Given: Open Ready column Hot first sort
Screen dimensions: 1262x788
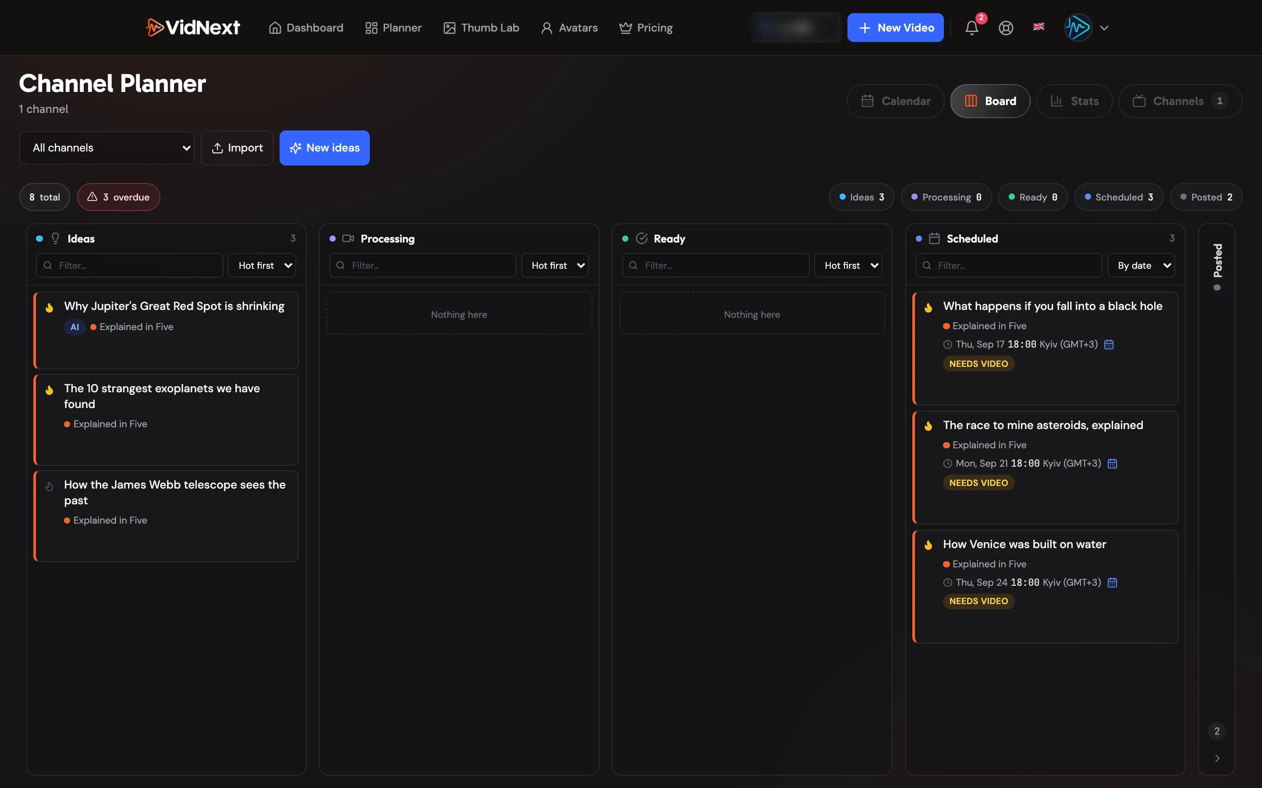Looking at the screenshot, I should [848, 265].
